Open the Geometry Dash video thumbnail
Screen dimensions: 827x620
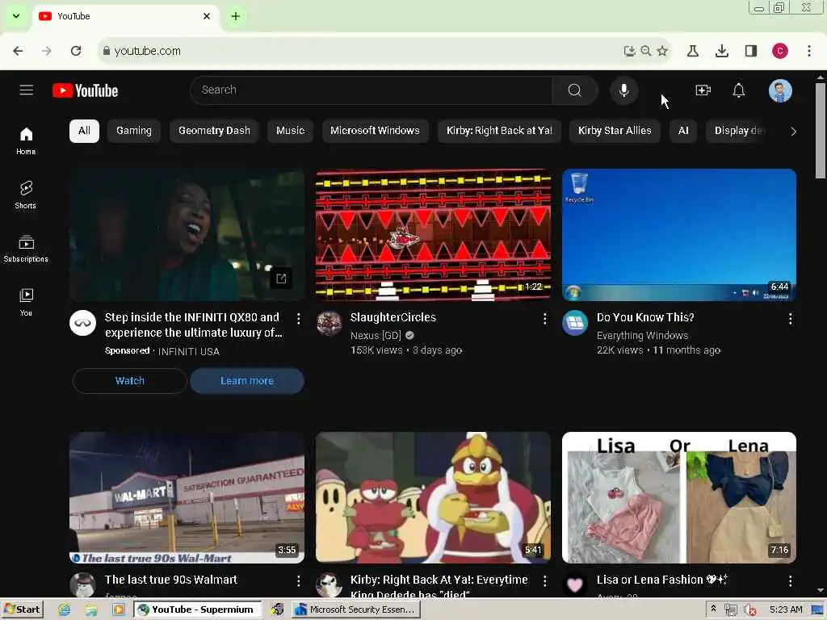tap(433, 235)
